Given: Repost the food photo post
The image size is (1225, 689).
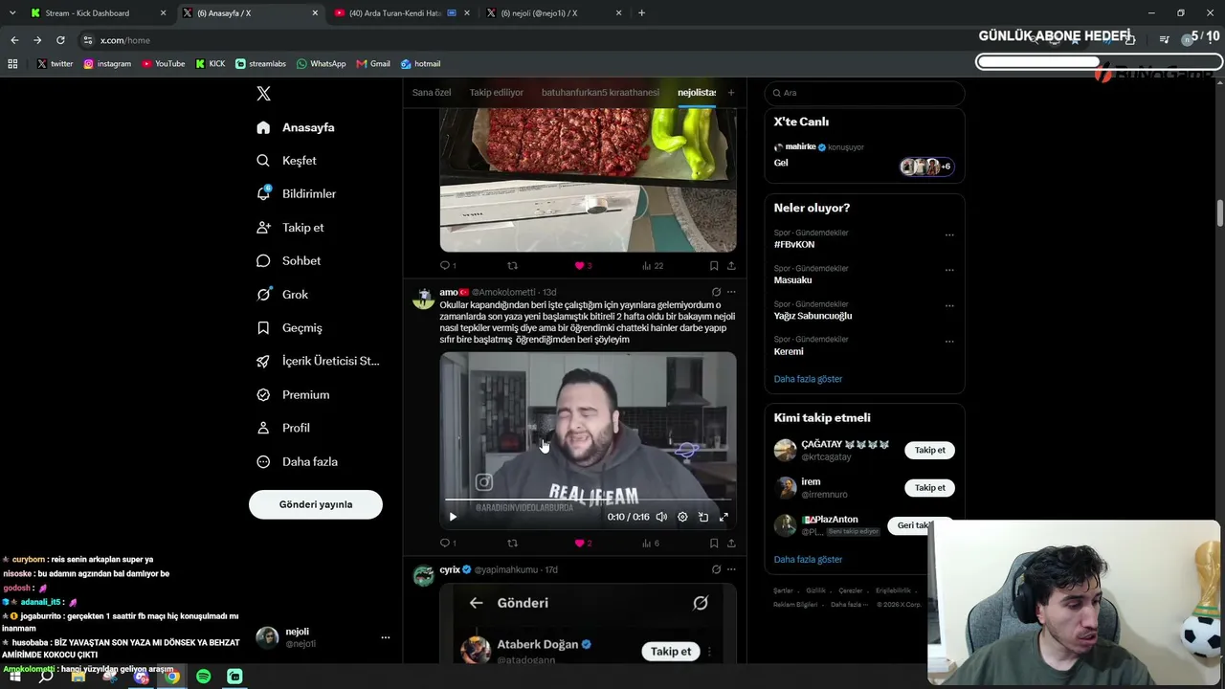Looking at the screenshot, I should (512, 266).
